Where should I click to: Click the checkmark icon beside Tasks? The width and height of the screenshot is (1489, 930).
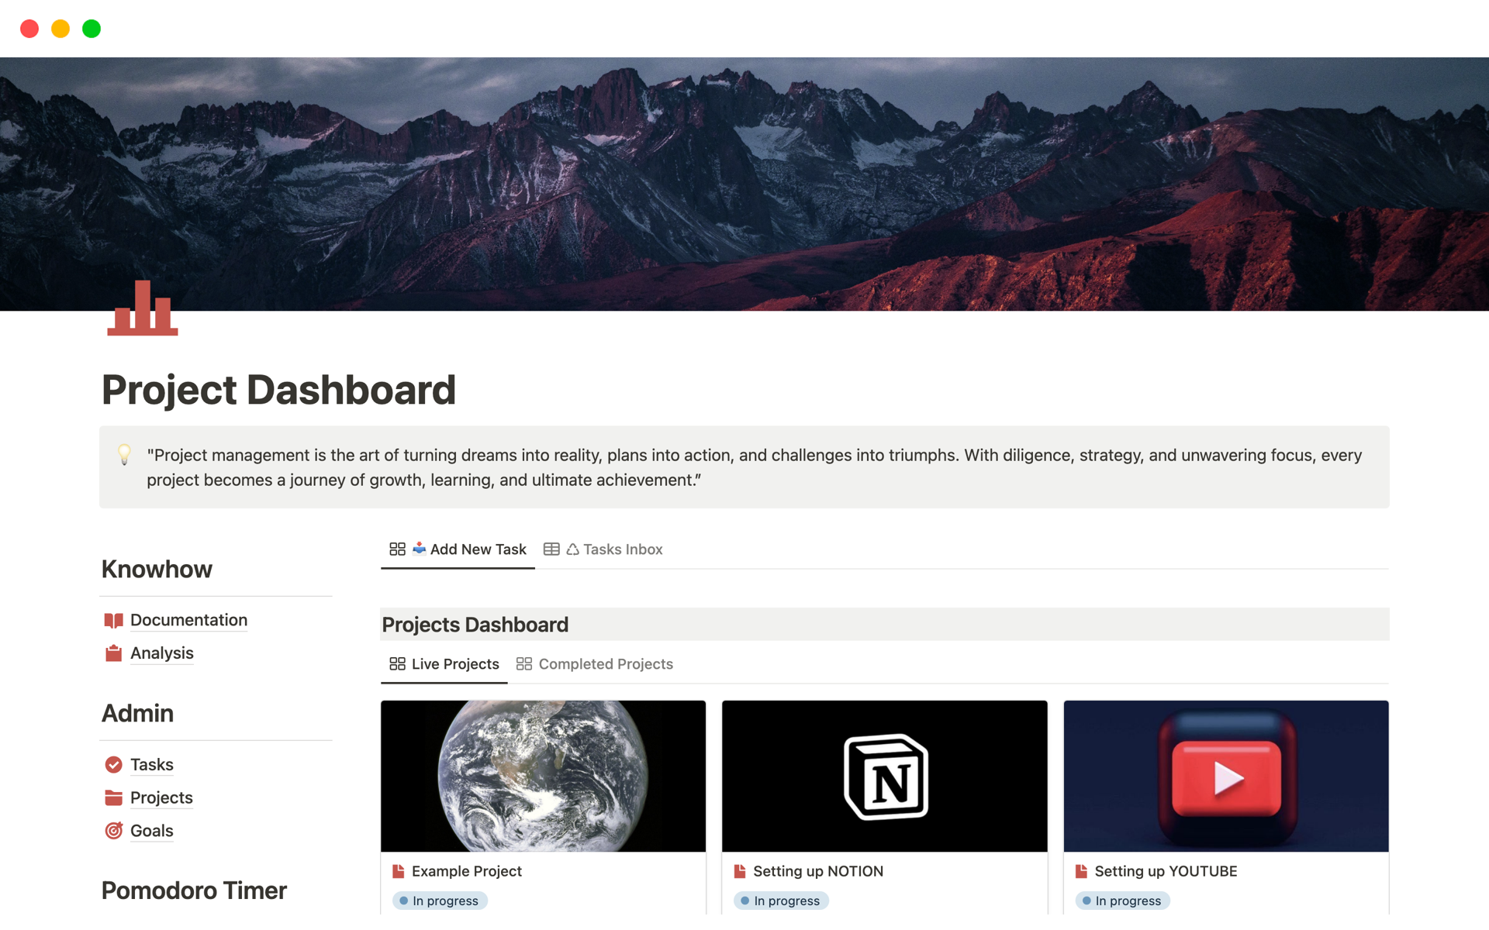(113, 764)
